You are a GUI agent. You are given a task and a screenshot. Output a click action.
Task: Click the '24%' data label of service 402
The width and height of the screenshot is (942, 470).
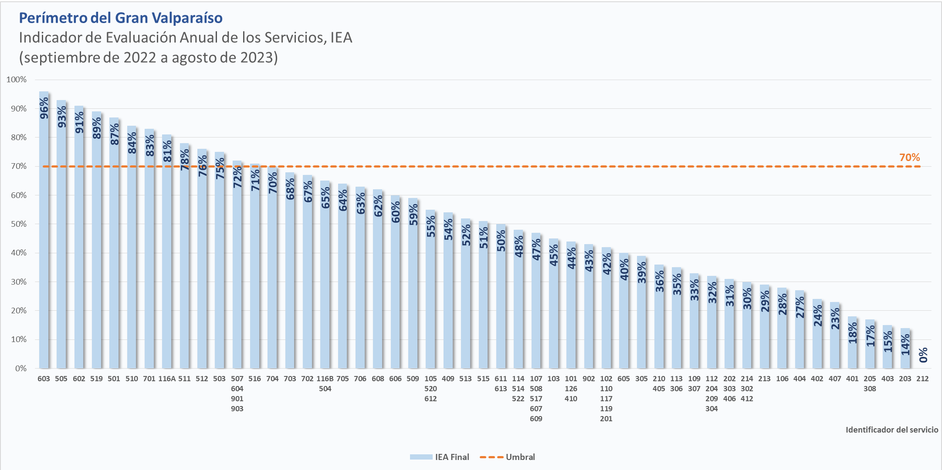tap(817, 316)
